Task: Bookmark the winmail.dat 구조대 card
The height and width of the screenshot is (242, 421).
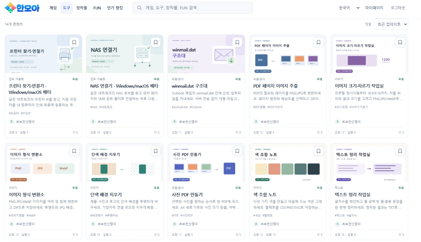Action: pos(237,42)
